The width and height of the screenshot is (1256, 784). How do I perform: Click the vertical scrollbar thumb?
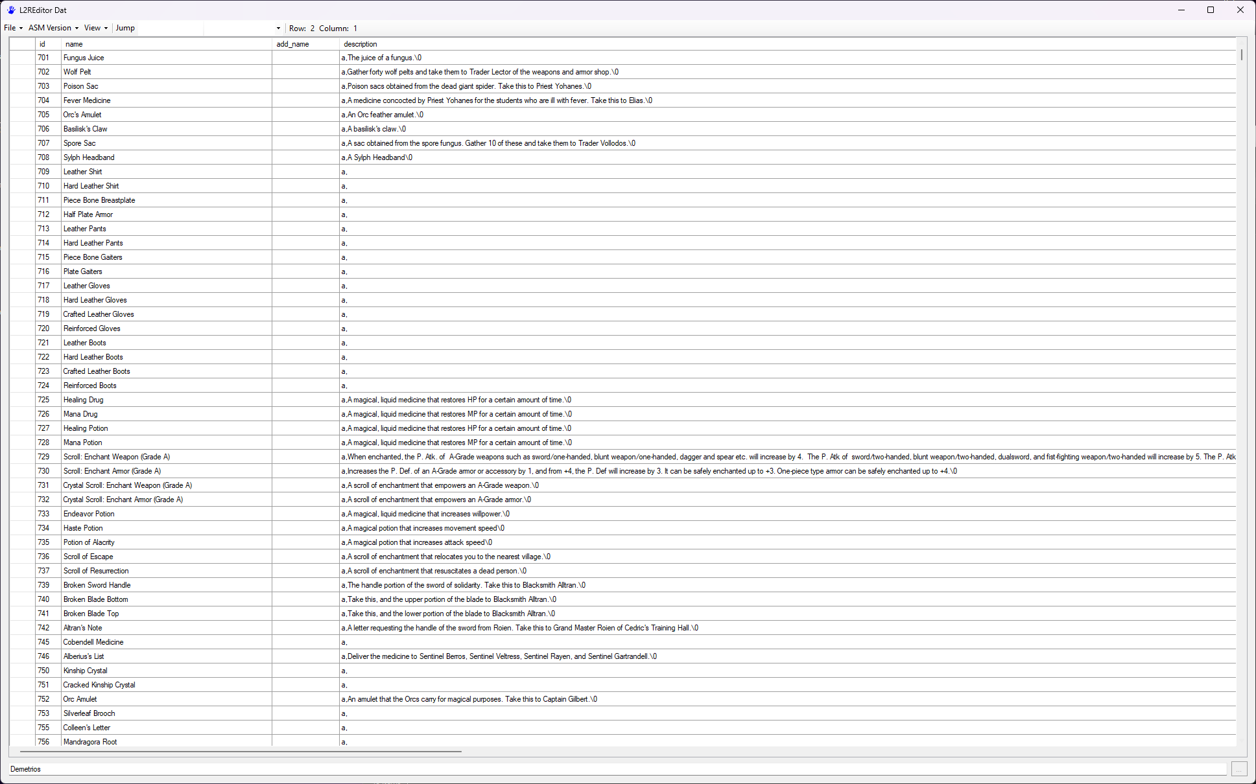(x=1241, y=54)
